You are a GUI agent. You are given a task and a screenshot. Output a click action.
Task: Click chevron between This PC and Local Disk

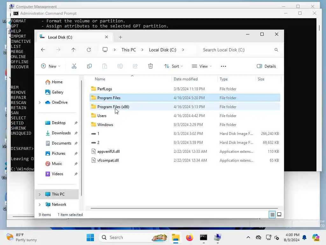pos(142,50)
